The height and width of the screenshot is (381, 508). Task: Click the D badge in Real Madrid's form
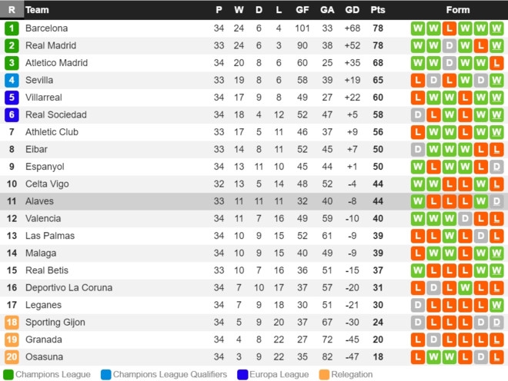450,45
